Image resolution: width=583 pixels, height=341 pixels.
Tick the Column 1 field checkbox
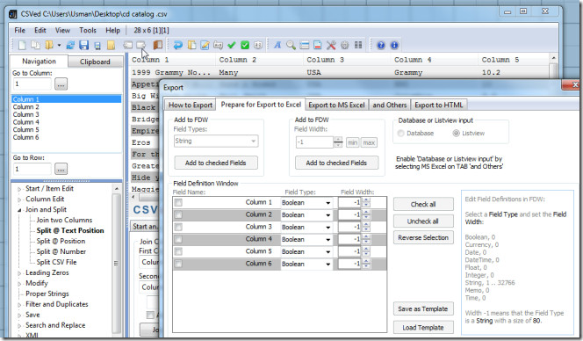pos(178,202)
